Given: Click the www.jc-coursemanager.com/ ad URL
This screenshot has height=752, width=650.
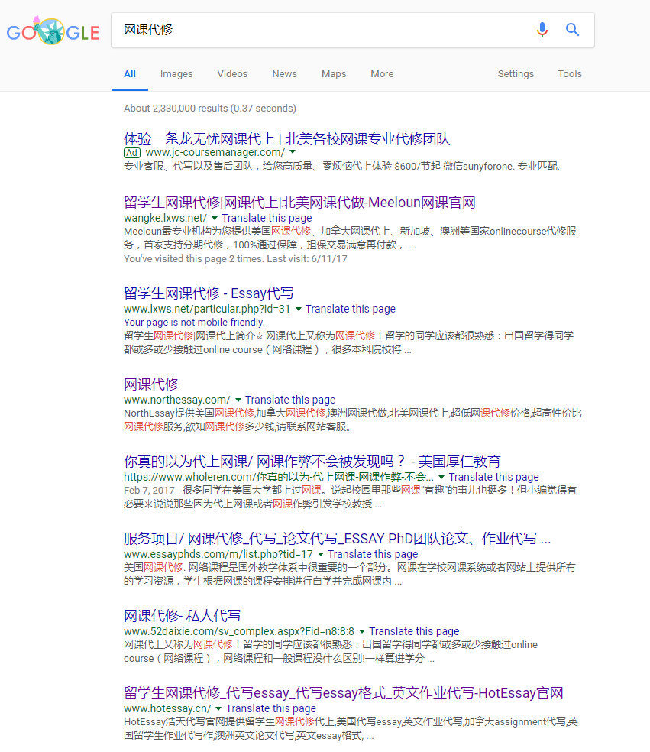Looking at the screenshot, I should 215,153.
